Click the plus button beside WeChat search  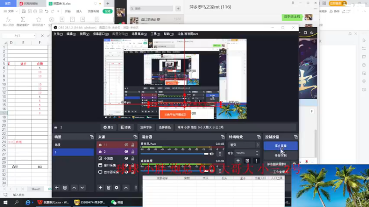tap(178, 9)
